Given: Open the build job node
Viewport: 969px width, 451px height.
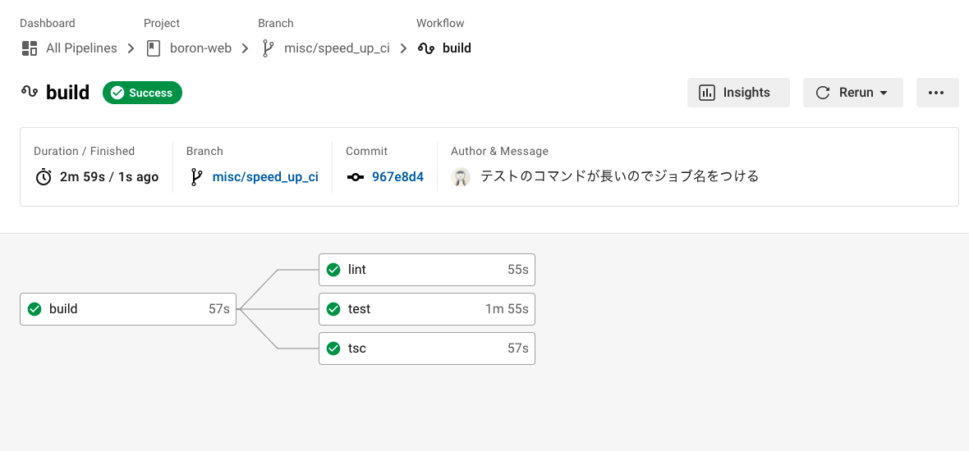Looking at the screenshot, I should [x=128, y=309].
